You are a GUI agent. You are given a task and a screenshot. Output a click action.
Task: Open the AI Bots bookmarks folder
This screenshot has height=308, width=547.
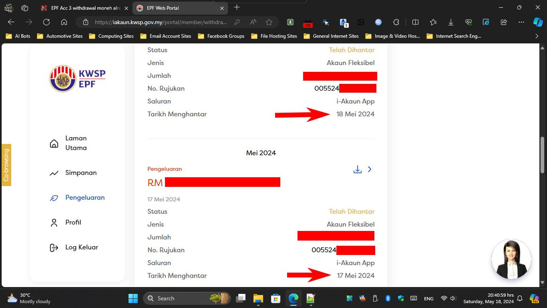pyautogui.click(x=18, y=36)
